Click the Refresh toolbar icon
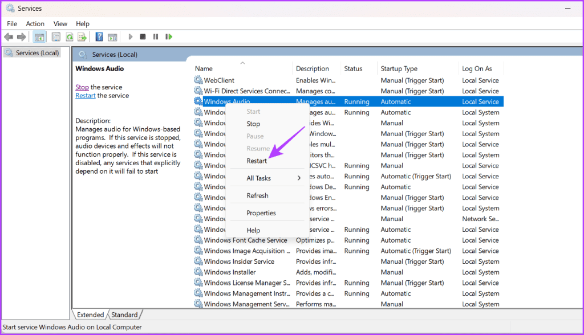The image size is (584, 335). [69, 37]
